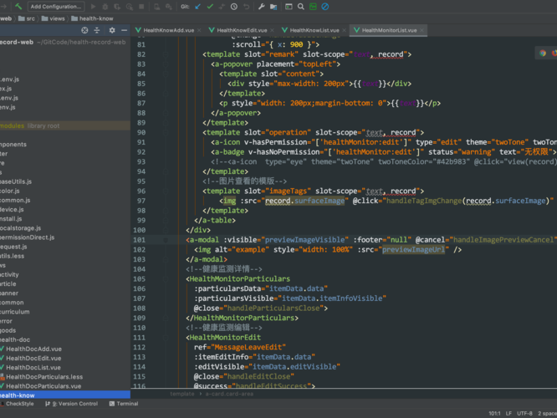Open the CheckStyle tool window
The width and height of the screenshot is (557, 418).
pos(17,404)
